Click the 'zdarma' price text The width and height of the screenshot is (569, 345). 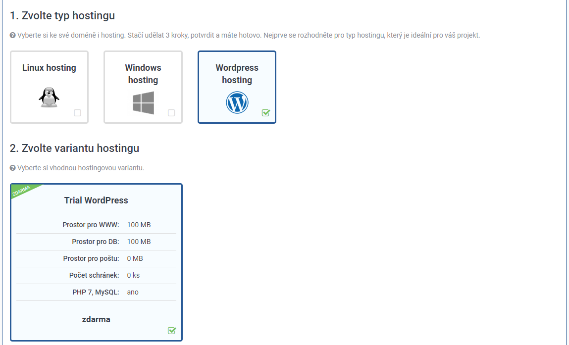click(96, 320)
